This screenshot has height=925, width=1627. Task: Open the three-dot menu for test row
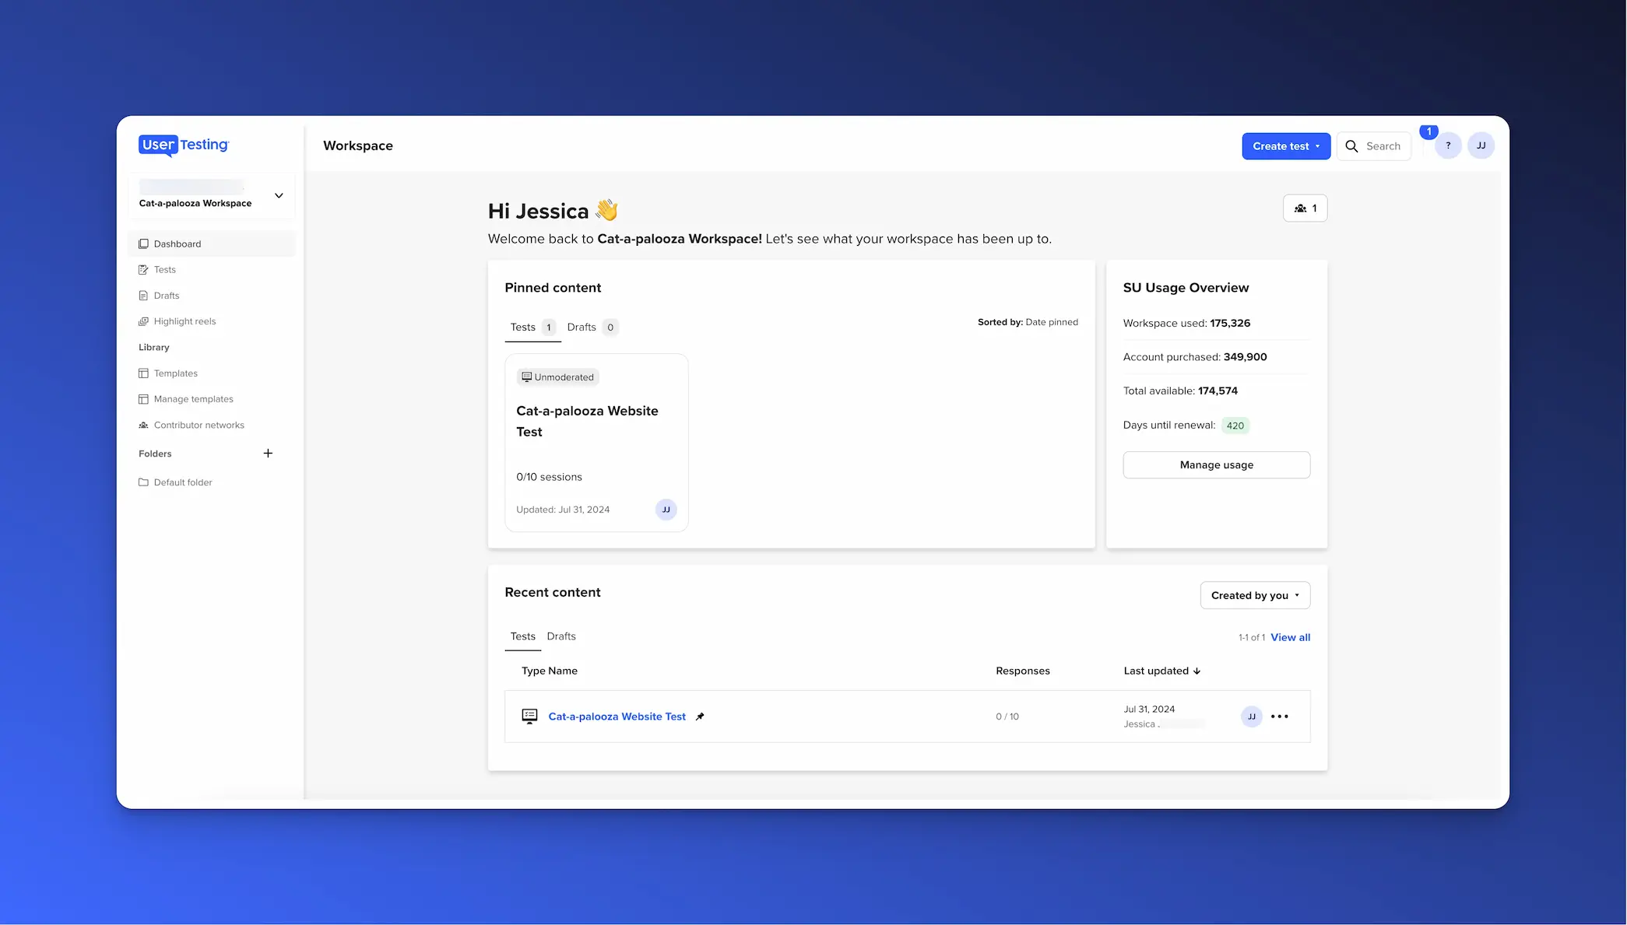[1279, 717]
